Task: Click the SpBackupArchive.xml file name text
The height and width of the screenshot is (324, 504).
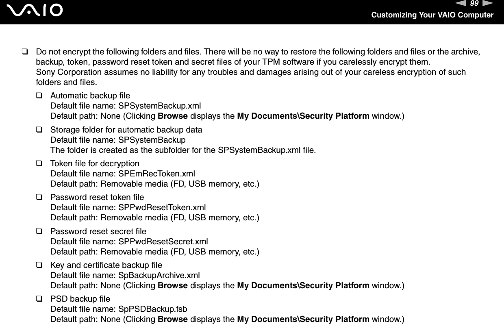Action: [x=159, y=276]
